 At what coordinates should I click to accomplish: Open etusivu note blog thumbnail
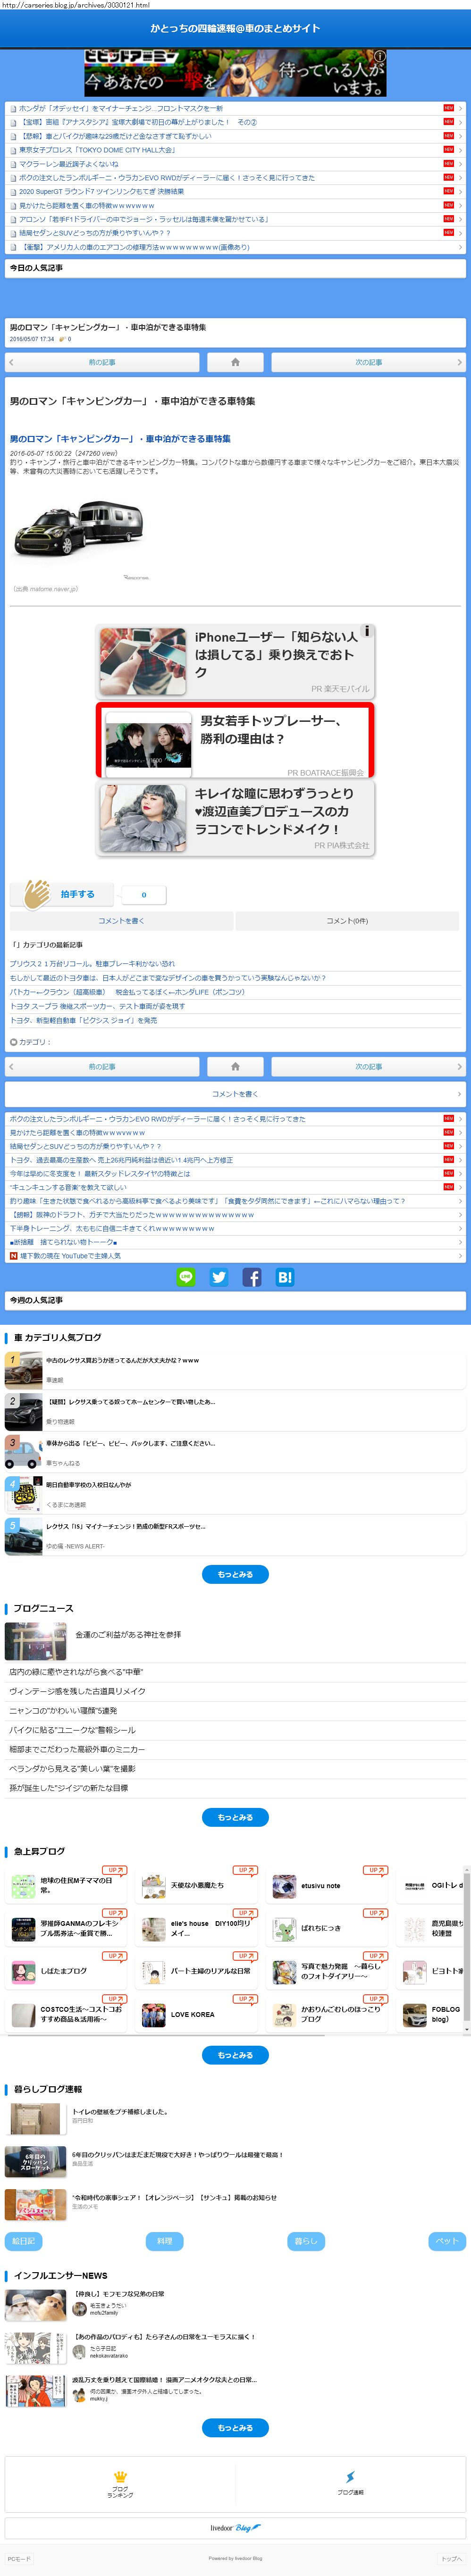(284, 1886)
